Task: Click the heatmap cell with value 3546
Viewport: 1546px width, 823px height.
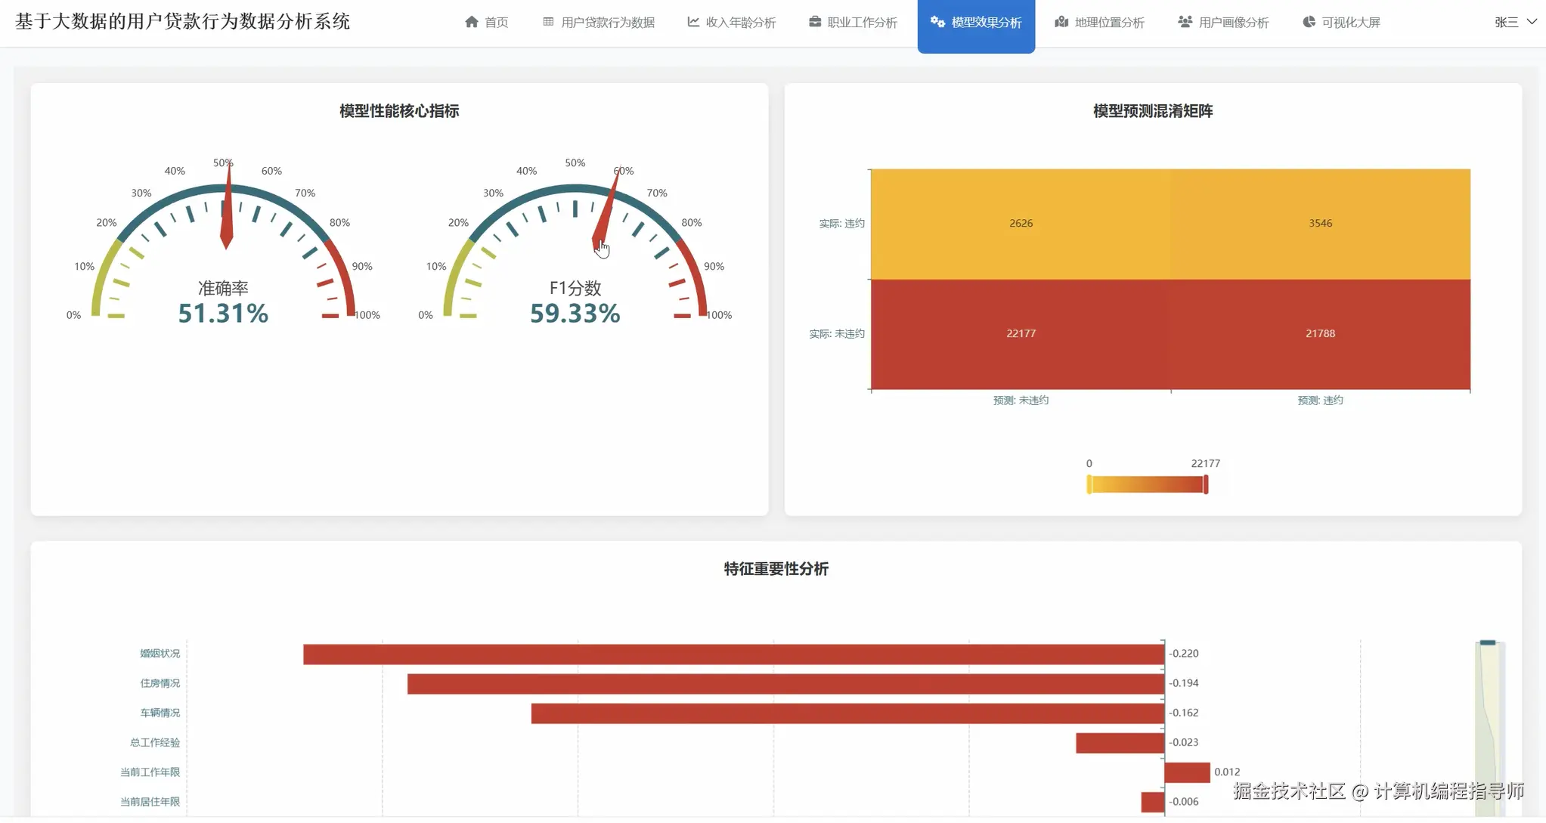Action: (x=1320, y=224)
